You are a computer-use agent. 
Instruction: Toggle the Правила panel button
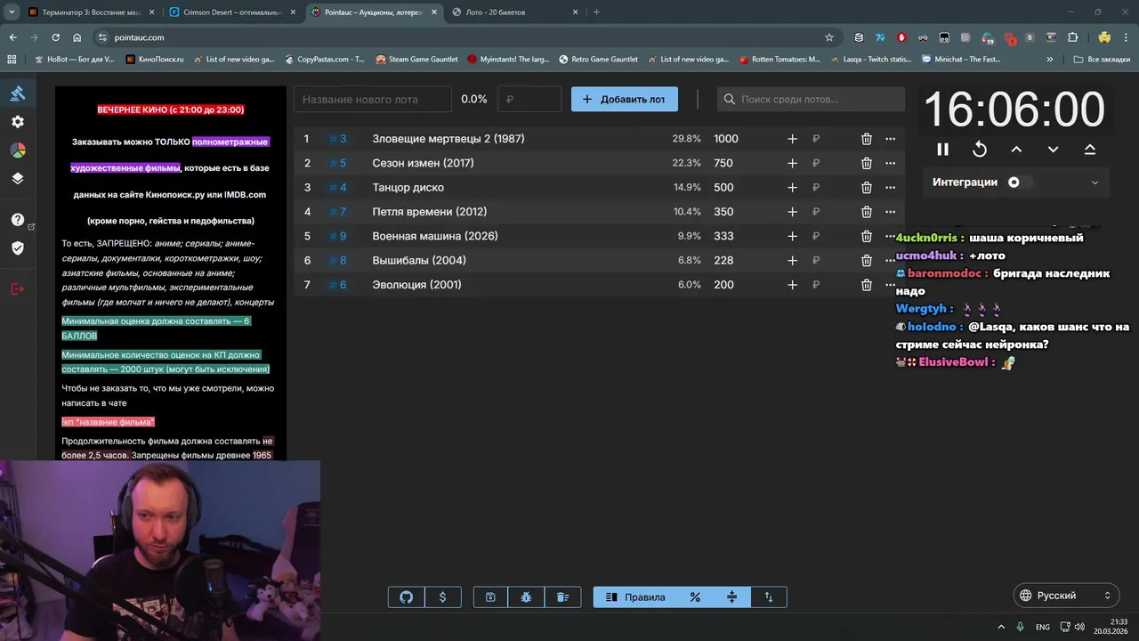pos(635,597)
